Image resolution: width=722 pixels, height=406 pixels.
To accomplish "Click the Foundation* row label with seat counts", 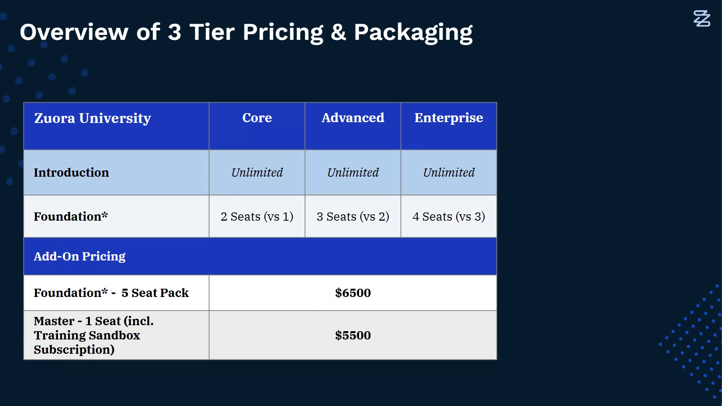I will 71,217.
